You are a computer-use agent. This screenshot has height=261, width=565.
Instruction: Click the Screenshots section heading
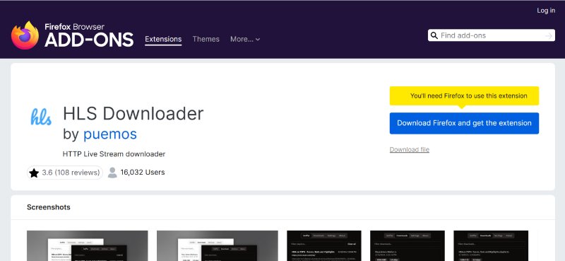(49, 207)
